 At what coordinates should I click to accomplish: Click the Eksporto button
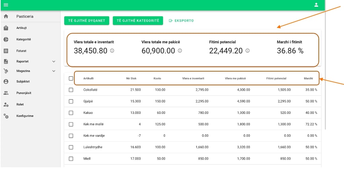pos(181,20)
